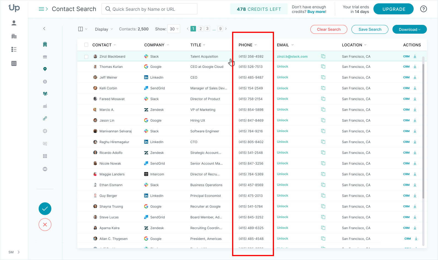The height and width of the screenshot is (260, 438).
Task: Select the location pin filter icon
Action: point(45,69)
